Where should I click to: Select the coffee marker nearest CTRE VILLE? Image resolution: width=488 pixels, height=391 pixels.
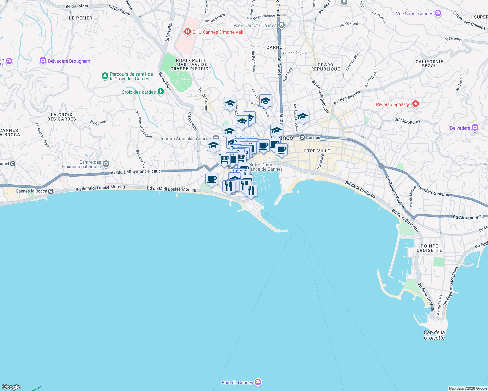[x=281, y=151]
